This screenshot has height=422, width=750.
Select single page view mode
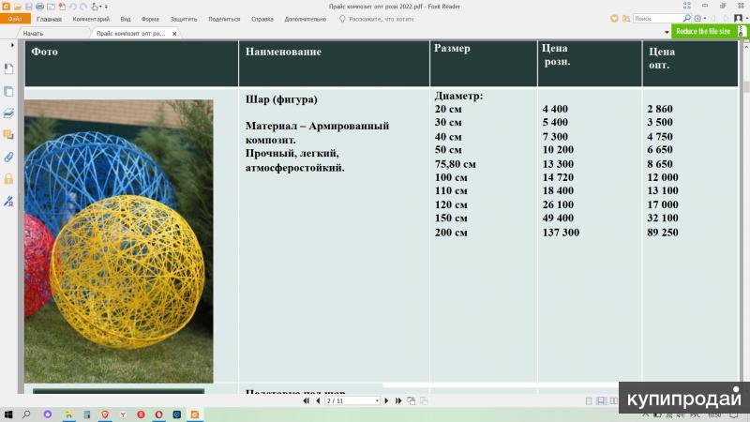pos(589,401)
